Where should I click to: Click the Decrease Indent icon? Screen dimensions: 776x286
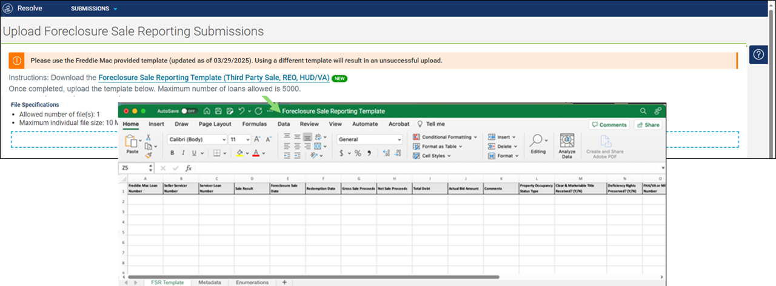tap(287, 155)
